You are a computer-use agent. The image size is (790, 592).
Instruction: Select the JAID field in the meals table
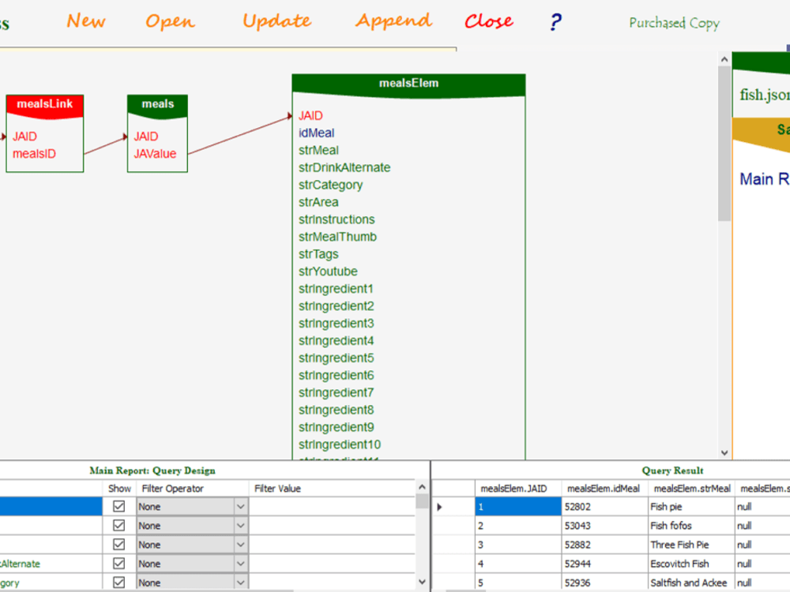[145, 136]
